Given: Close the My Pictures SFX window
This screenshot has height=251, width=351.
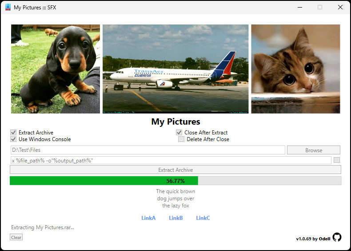Looking at the screenshot, I should 340,8.
